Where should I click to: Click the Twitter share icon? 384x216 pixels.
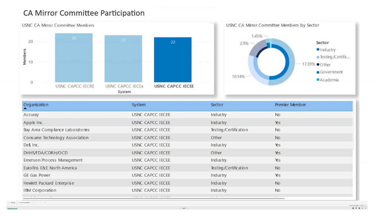click(x=356, y=208)
